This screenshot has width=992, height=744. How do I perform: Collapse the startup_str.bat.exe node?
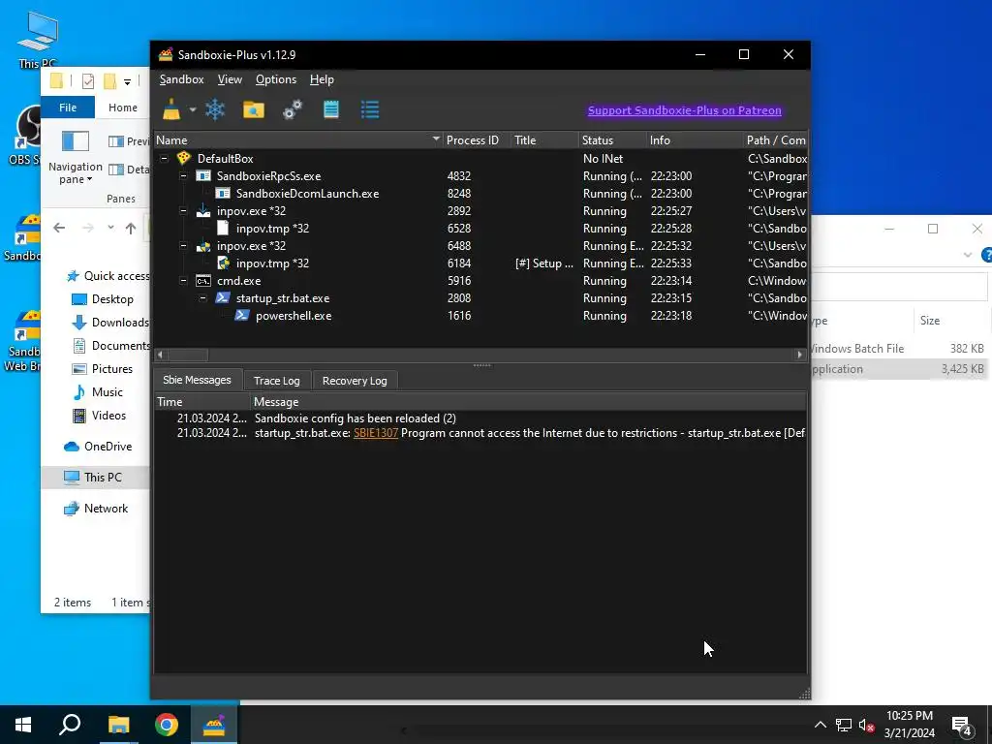tap(203, 298)
